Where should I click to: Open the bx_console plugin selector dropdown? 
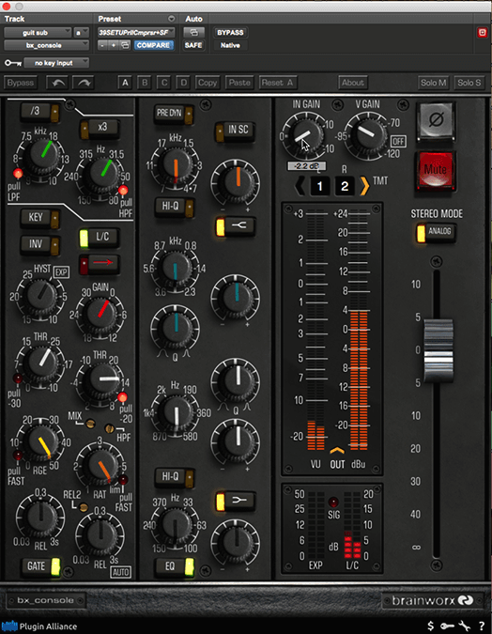pos(47,45)
